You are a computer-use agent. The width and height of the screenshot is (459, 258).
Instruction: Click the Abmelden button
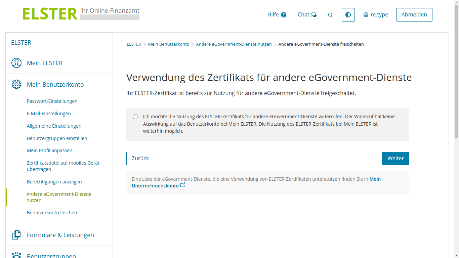pos(414,15)
